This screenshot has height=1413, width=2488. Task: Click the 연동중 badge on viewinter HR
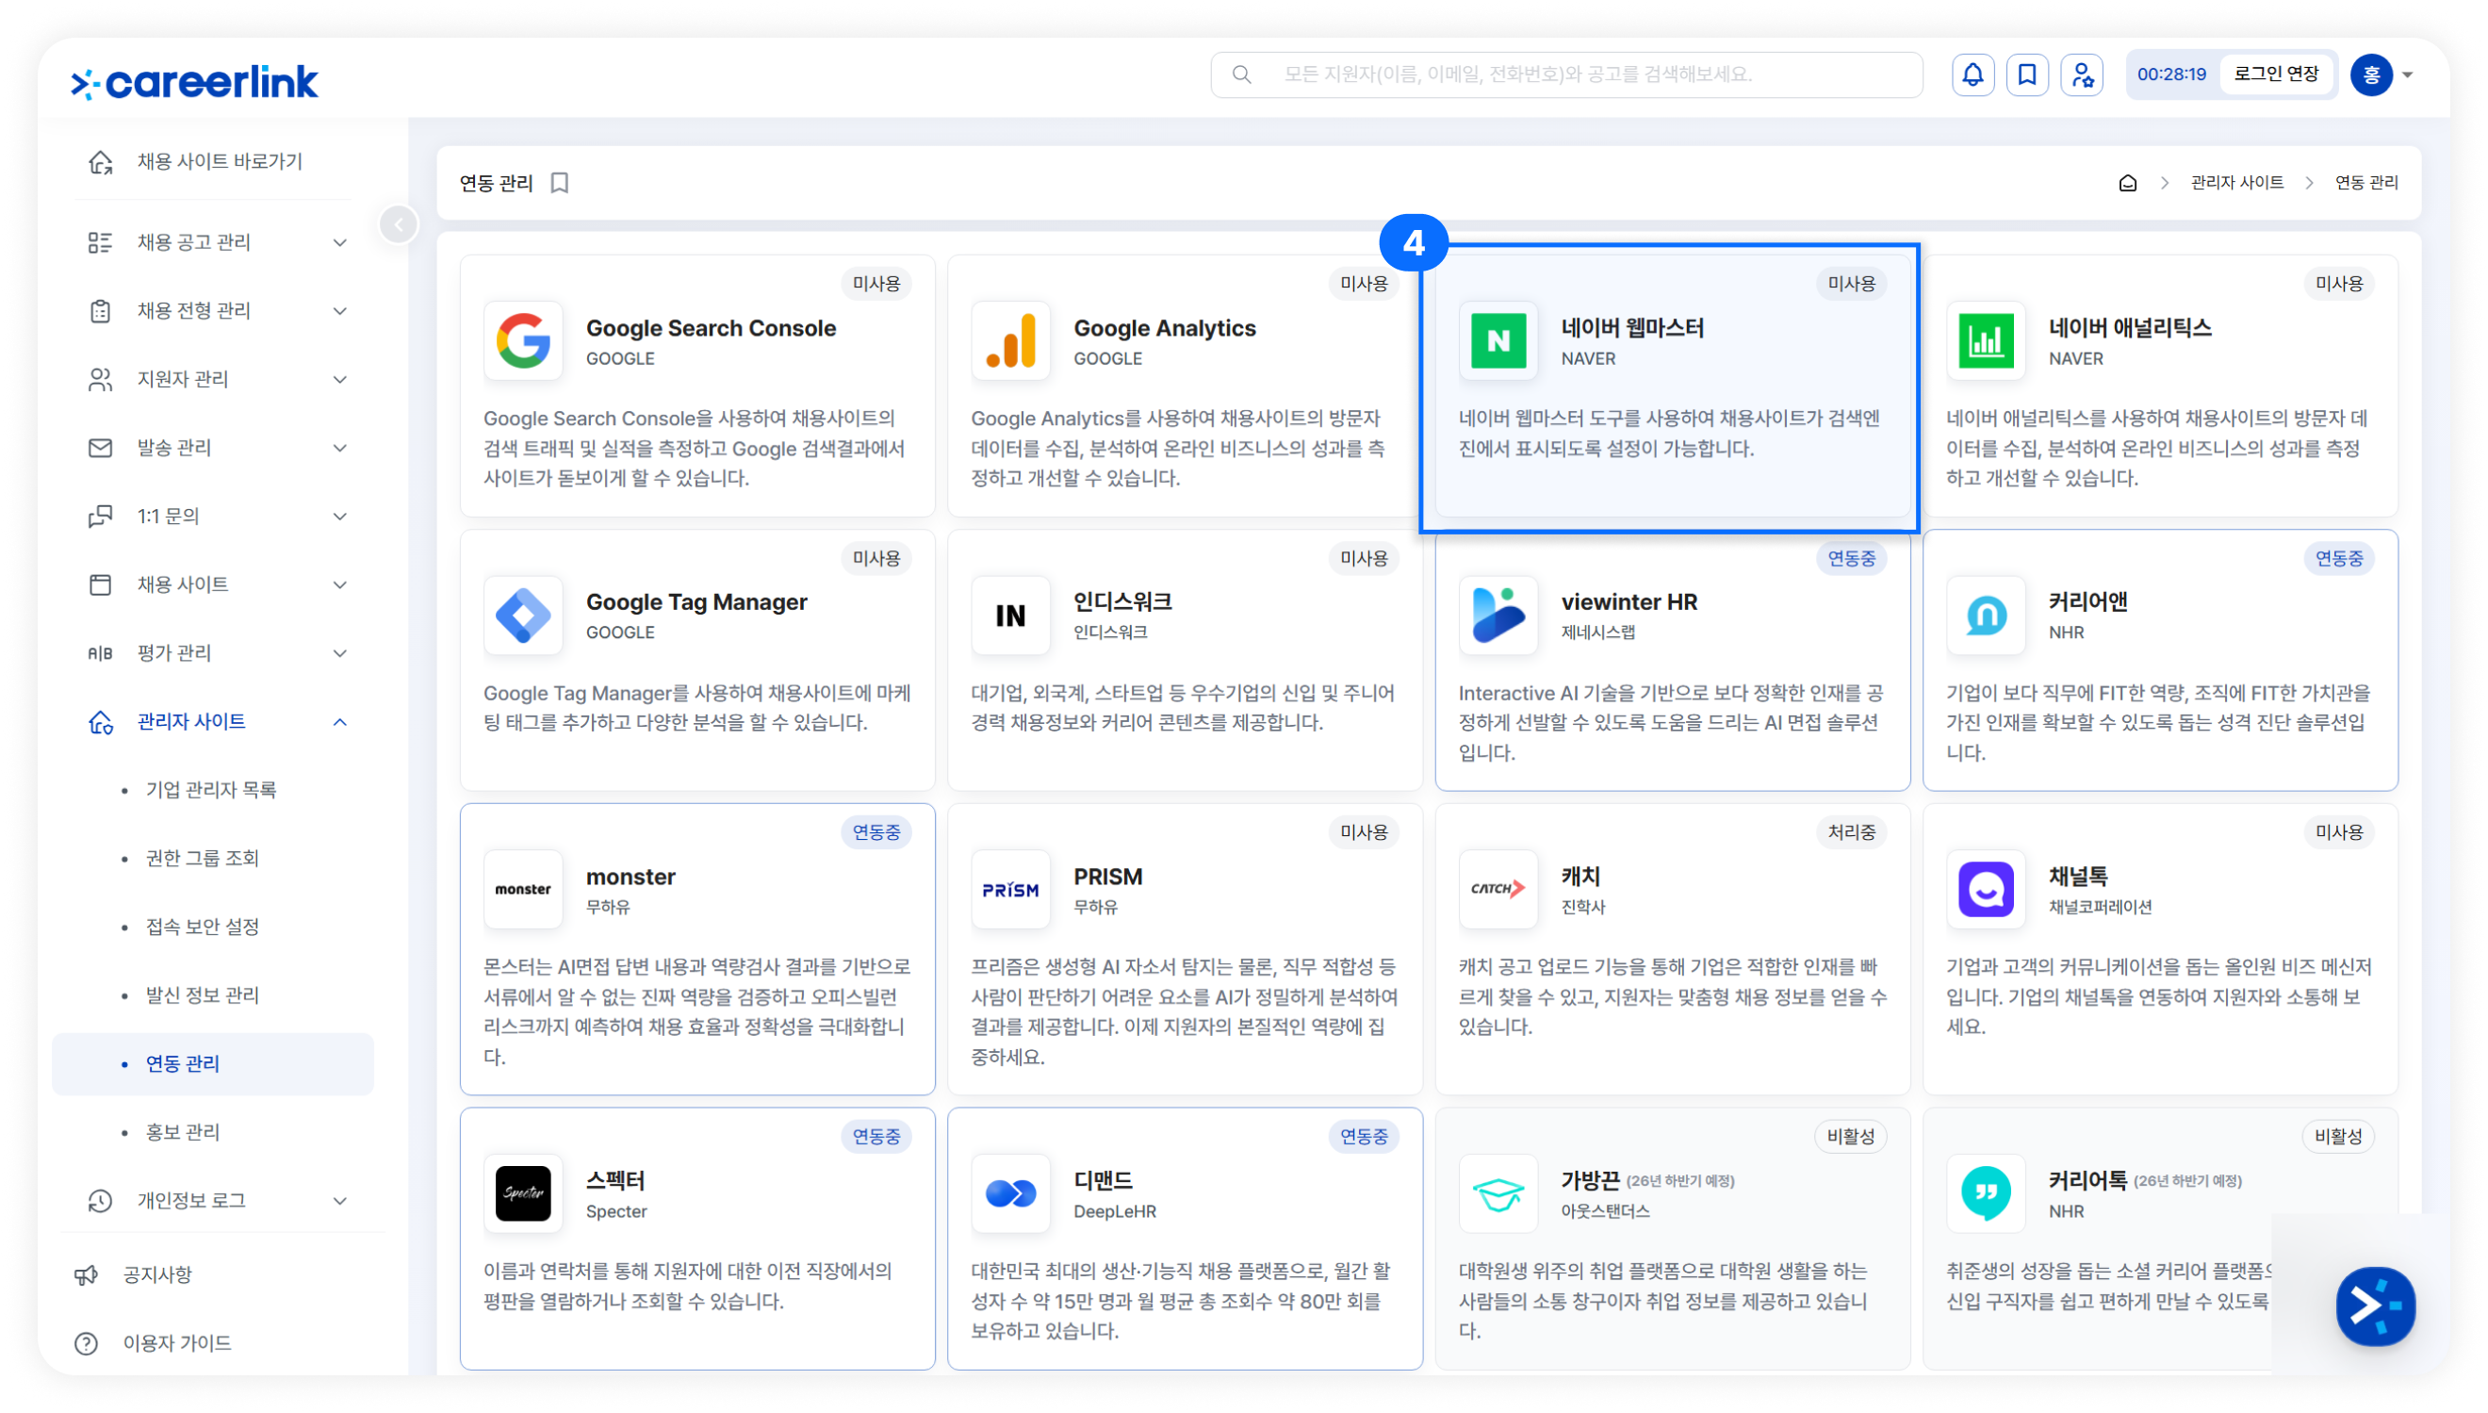pyautogui.click(x=1852, y=558)
